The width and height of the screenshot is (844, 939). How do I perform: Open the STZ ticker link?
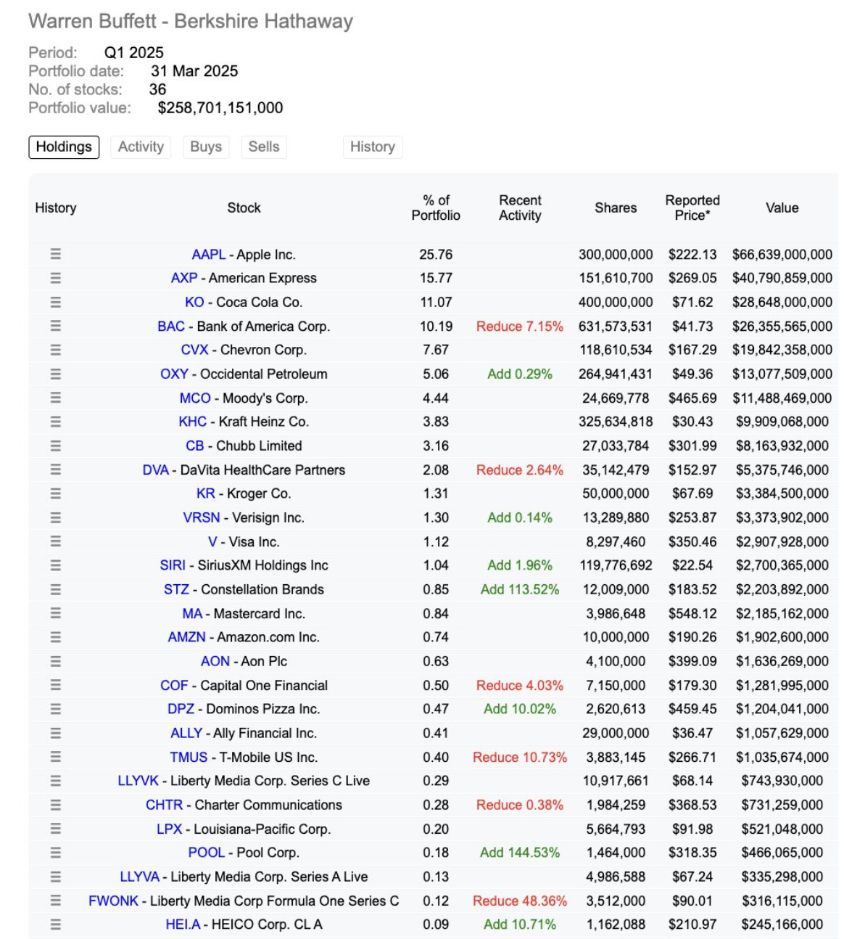coord(176,590)
